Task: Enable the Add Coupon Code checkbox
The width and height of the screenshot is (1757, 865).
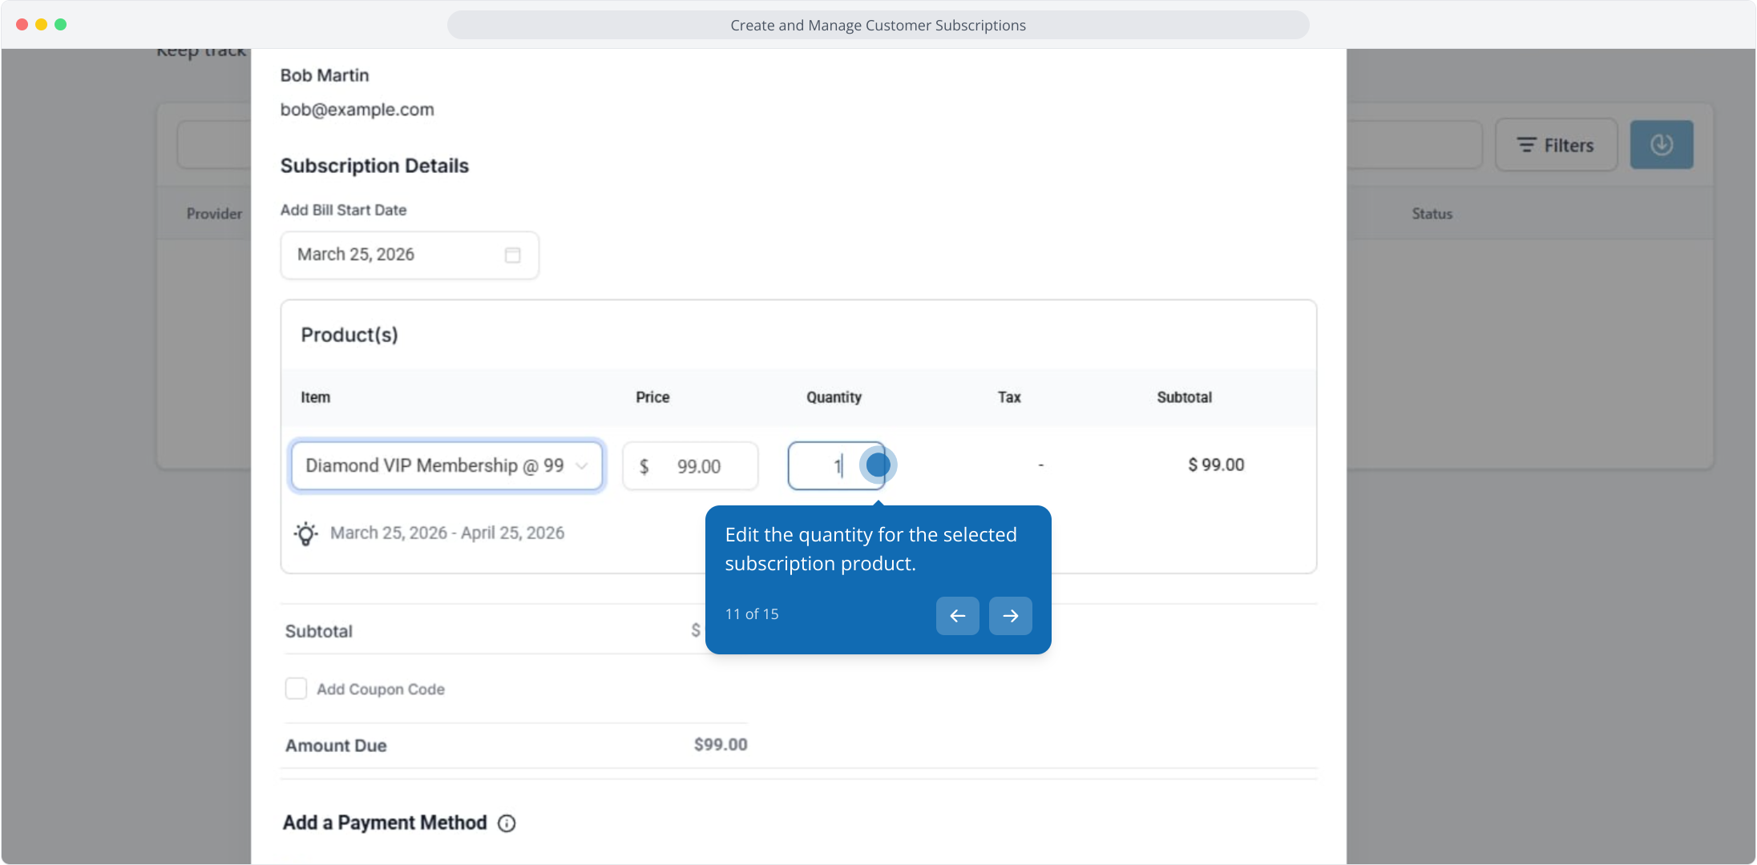Action: coord(296,689)
